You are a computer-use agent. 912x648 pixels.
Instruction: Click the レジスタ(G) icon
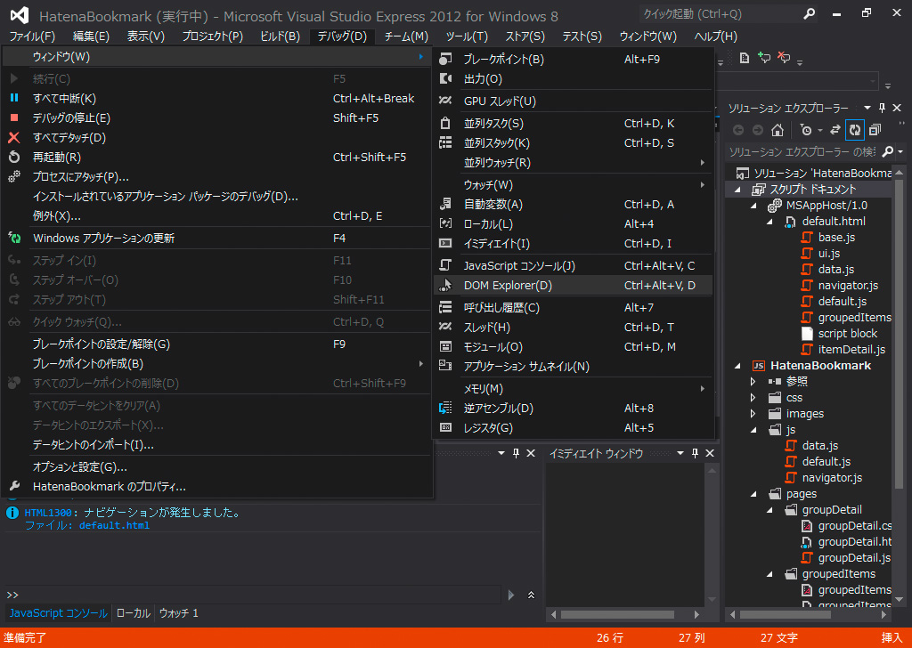(x=445, y=428)
